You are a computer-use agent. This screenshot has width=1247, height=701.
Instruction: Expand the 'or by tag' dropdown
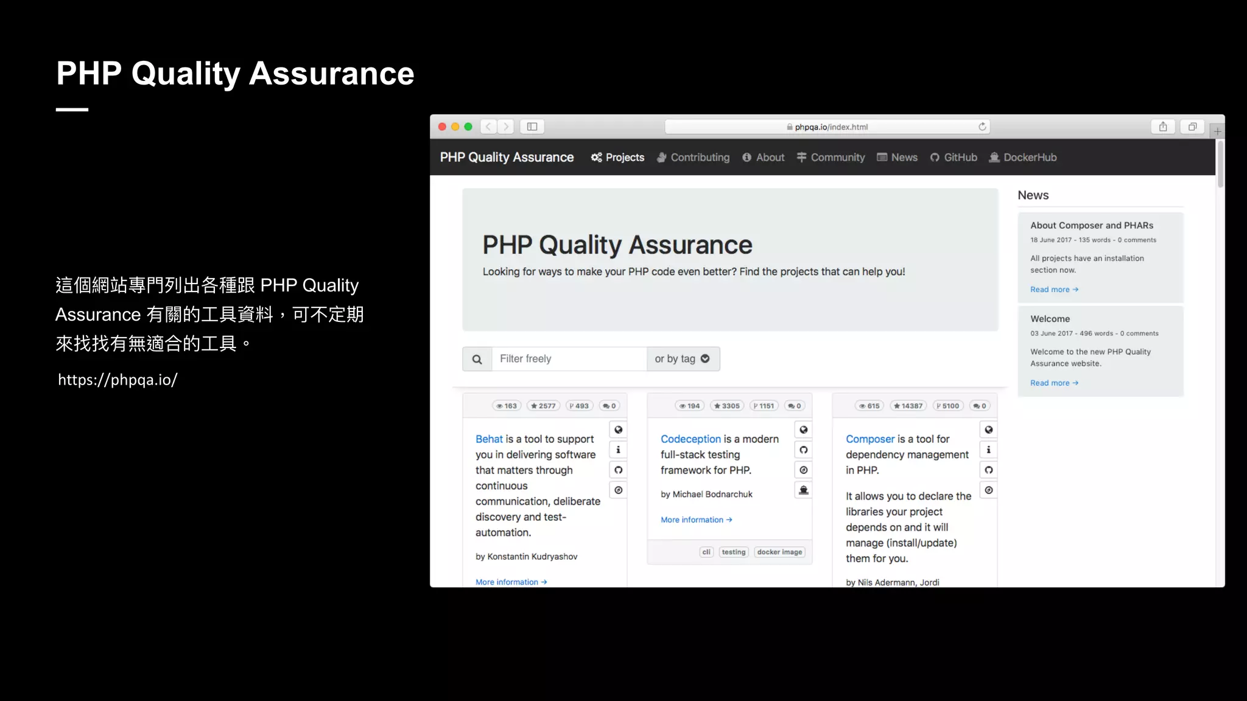tap(683, 359)
